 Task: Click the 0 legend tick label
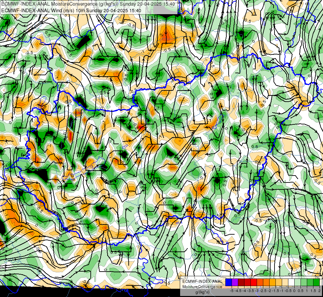(294, 291)
